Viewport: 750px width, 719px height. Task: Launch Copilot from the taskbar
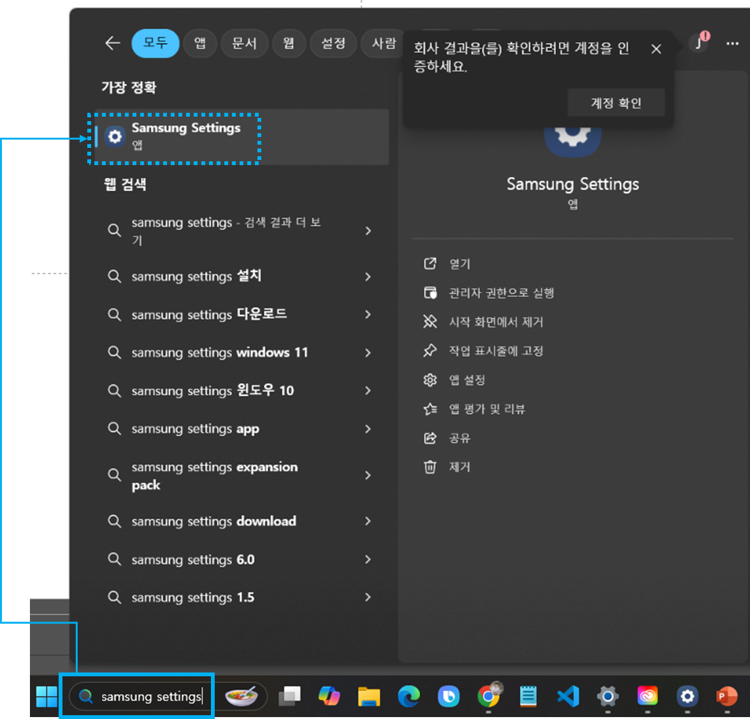tap(329, 696)
